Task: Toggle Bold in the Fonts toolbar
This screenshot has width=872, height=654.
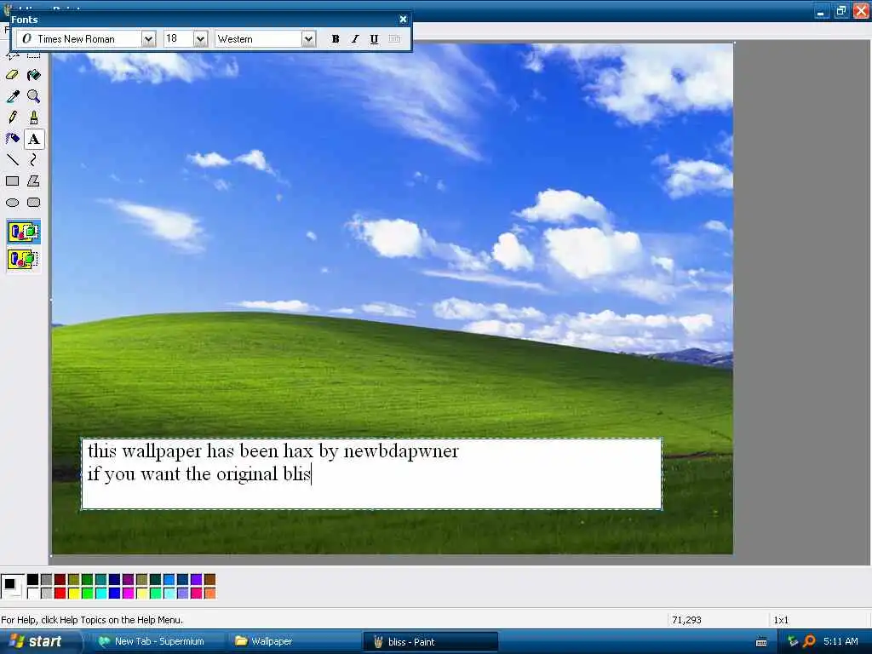Action: point(336,39)
